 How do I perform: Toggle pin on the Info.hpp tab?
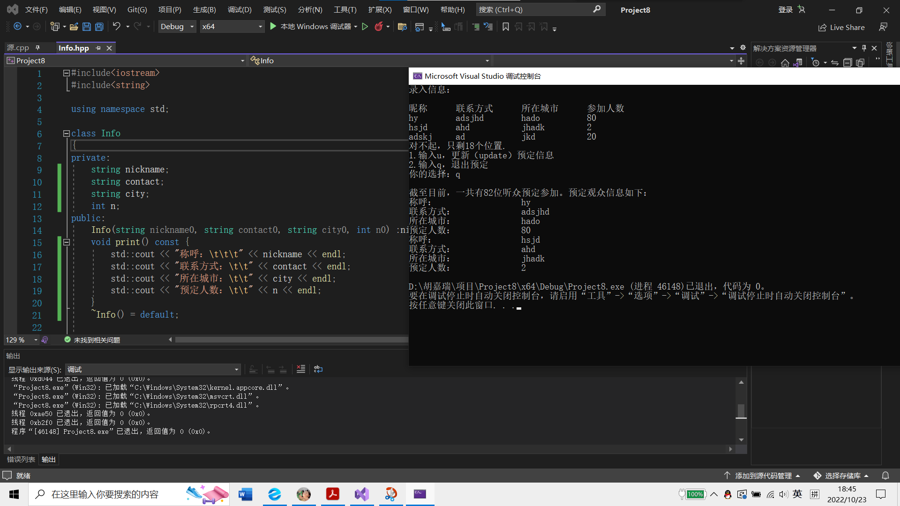point(98,48)
